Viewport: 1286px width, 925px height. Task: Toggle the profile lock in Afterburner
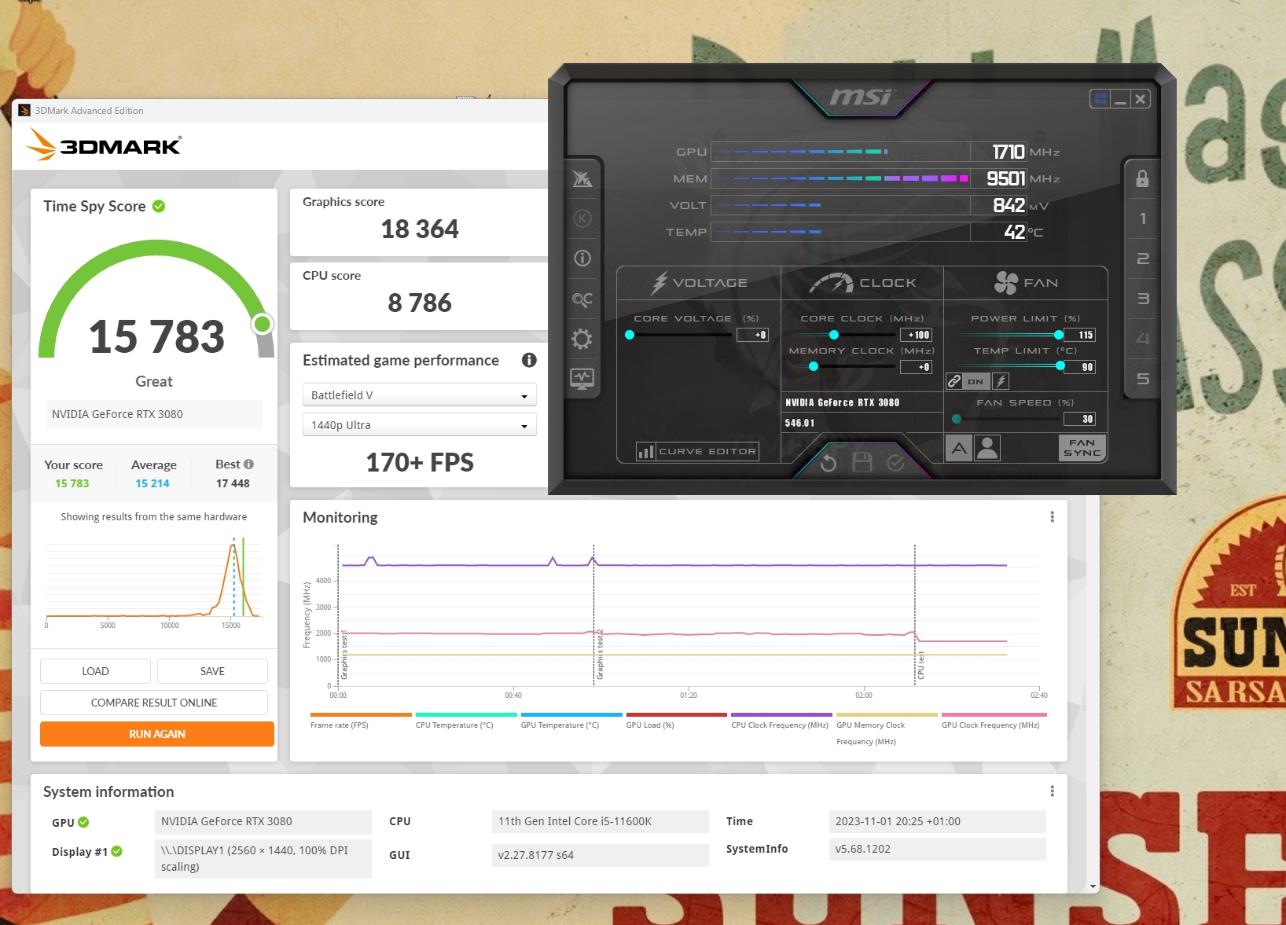[x=1142, y=179]
